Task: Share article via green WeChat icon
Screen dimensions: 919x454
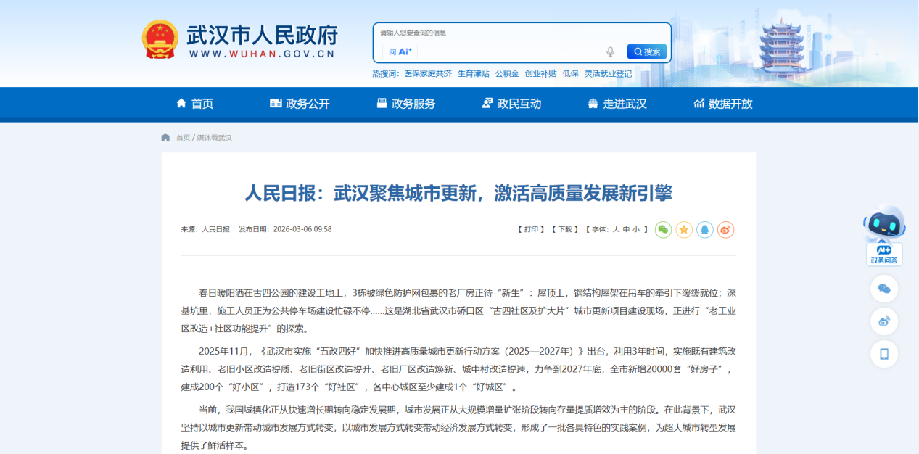Action: [x=663, y=230]
